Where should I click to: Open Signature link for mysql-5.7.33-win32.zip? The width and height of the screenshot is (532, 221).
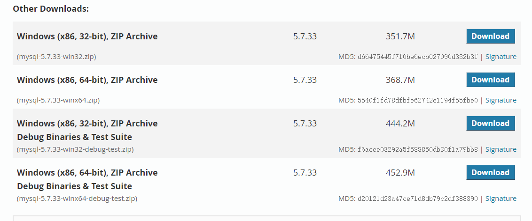coord(501,57)
